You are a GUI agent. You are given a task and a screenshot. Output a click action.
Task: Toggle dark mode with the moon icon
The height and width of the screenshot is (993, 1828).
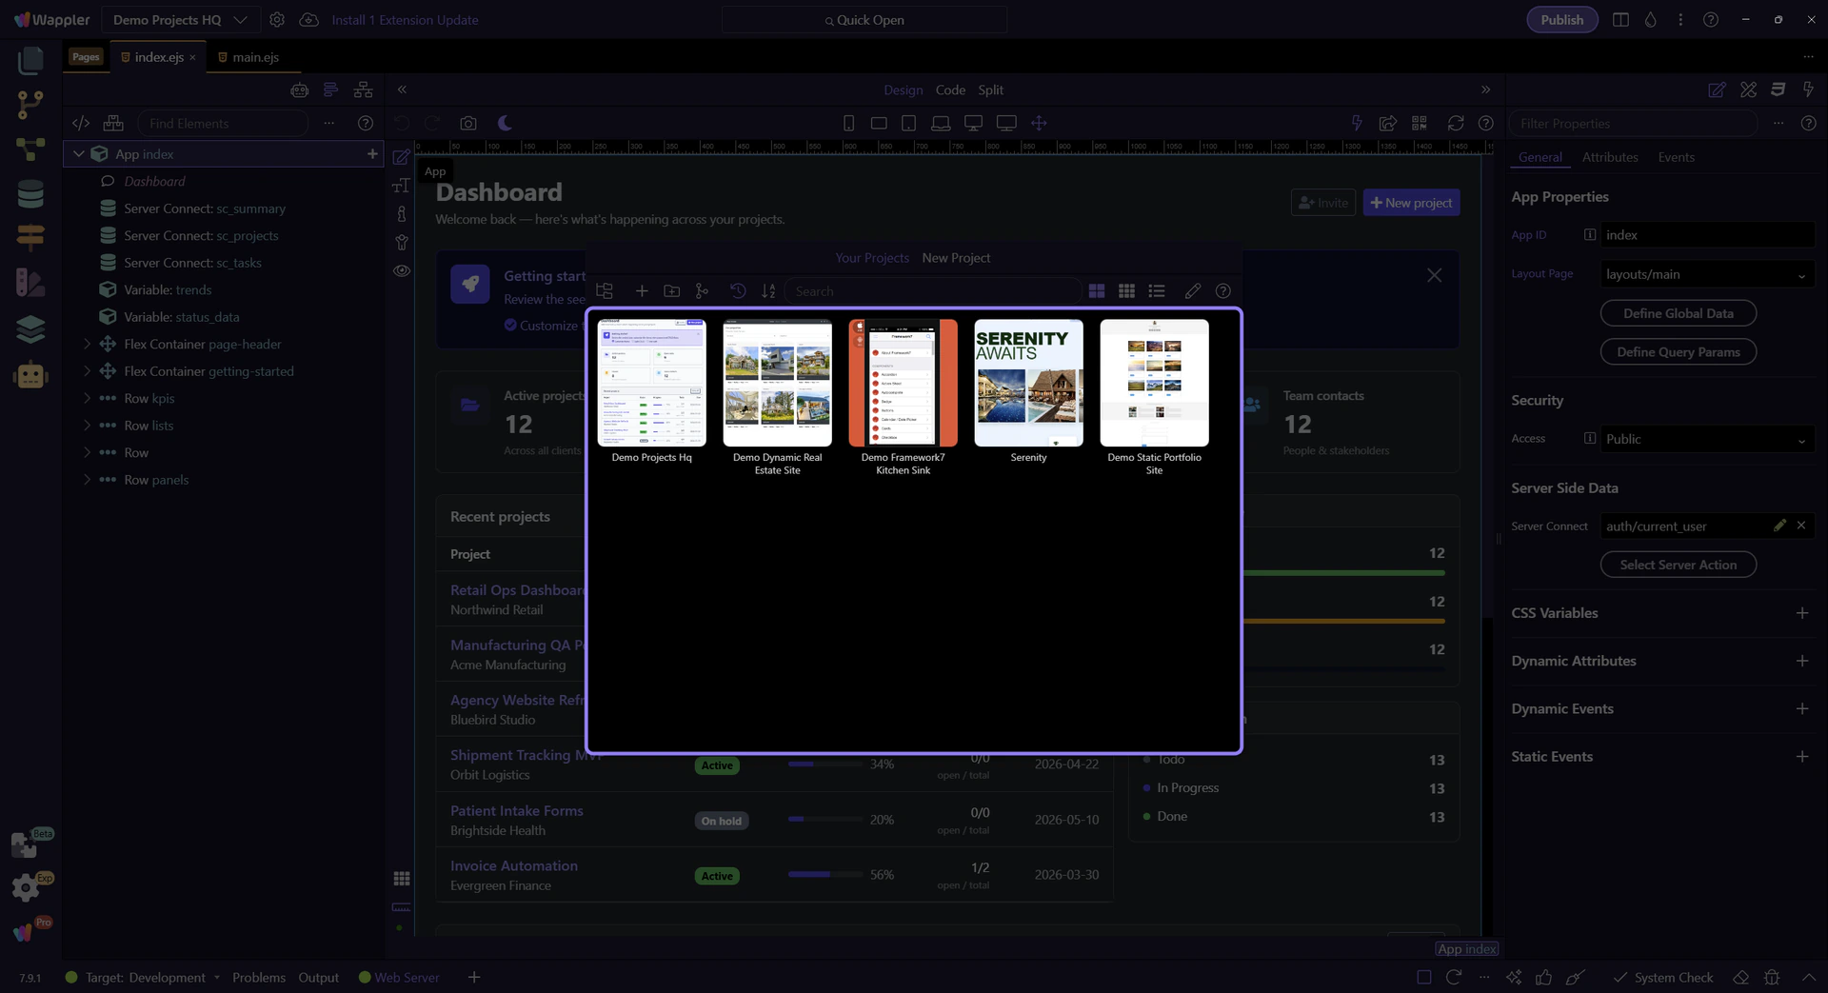click(x=506, y=124)
